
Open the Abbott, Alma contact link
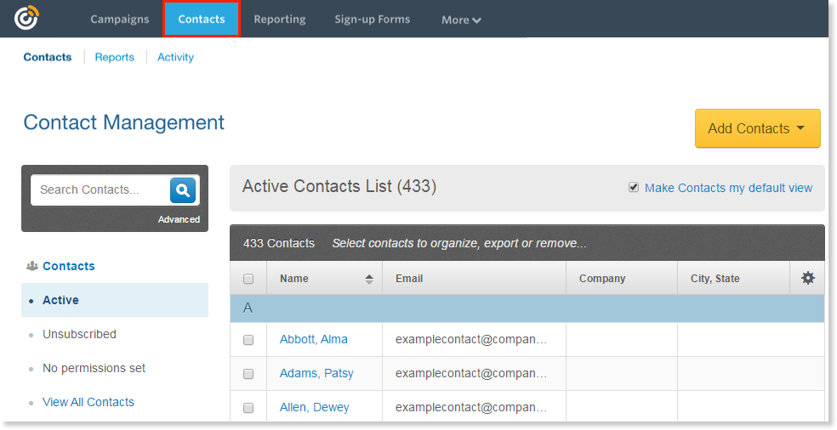[x=313, y=339]
